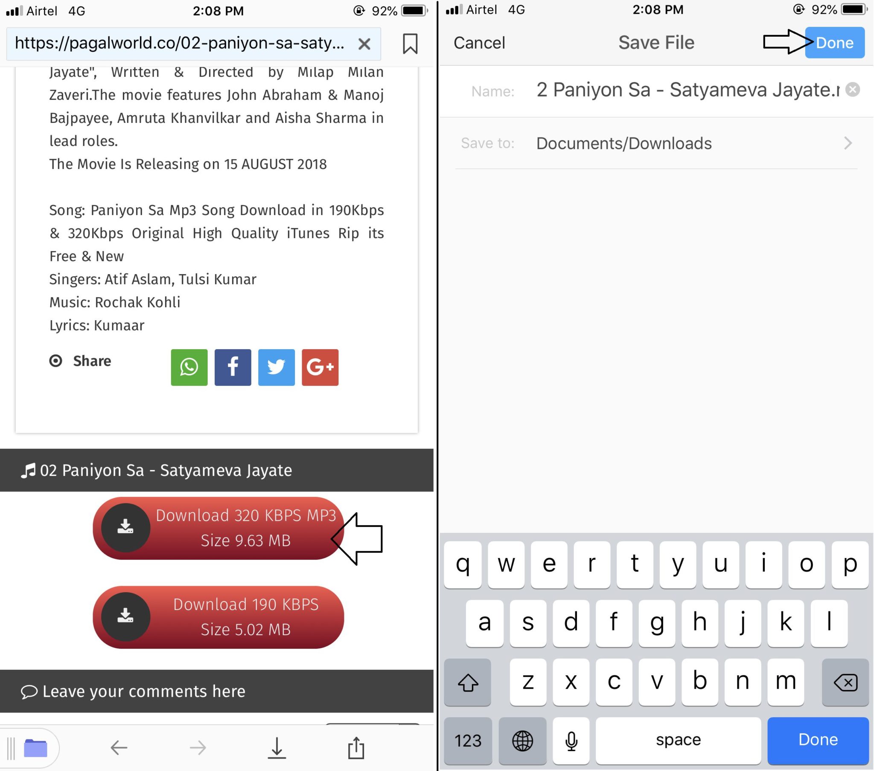Image resolution: width=874 pixels, height=771 pixels.
Task: Tap the e key
Action: 549,564
